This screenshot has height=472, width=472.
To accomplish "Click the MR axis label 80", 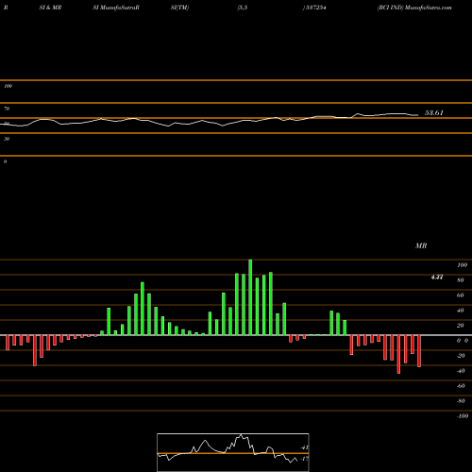I will tap(461, 280).
